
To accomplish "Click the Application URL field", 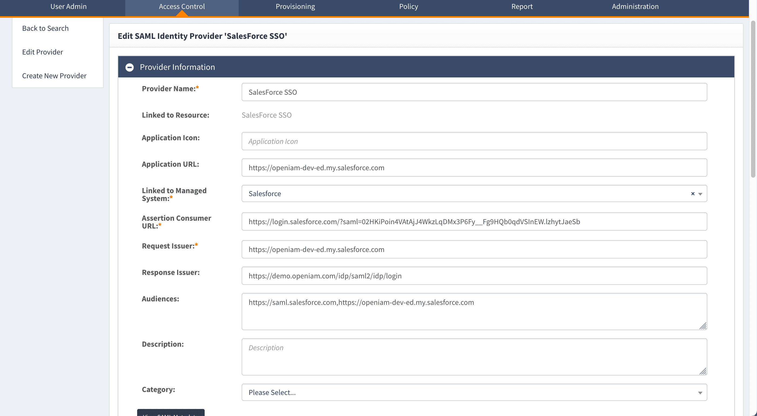I will click(x=474, y=168).
